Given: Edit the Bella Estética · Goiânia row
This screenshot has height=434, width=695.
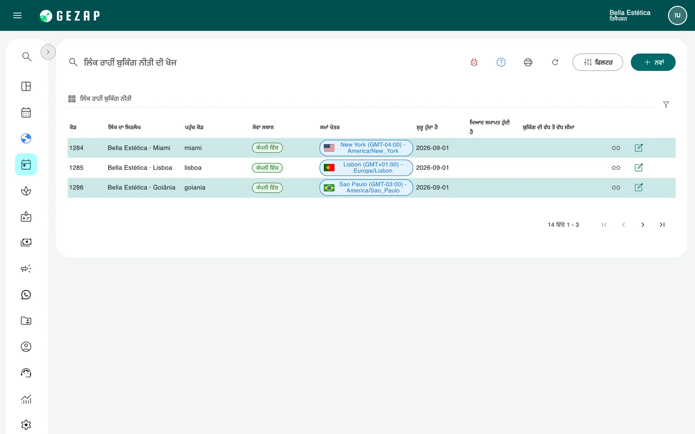Looking at the screenshot, I should tap(639, 187).
